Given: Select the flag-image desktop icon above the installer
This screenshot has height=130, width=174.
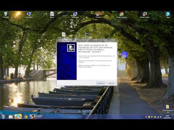Looking at the screenshot, I should 87,35.
